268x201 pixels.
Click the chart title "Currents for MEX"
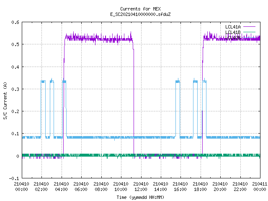pos(140,9)
